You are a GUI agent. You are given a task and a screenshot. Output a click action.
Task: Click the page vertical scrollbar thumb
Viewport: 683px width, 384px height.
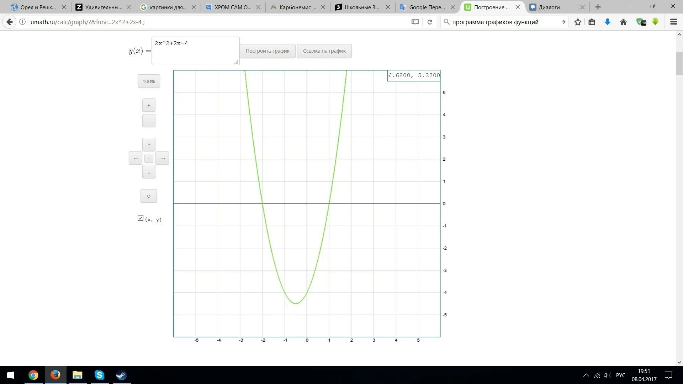[x=679, y=63]
